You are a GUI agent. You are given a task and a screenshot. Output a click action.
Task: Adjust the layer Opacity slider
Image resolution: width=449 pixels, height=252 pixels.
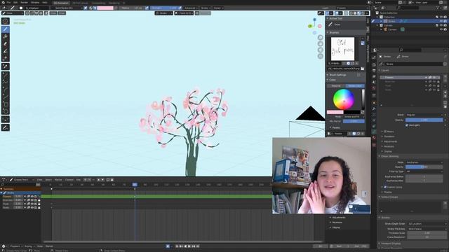coord(424,120)
